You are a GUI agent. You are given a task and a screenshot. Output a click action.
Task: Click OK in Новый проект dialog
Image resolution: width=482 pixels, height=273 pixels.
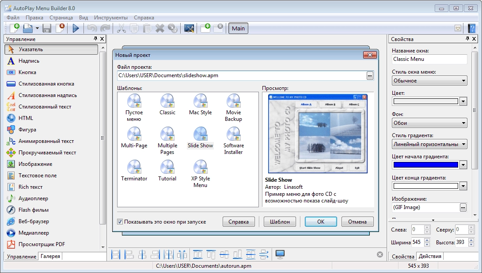pos(321,221)
